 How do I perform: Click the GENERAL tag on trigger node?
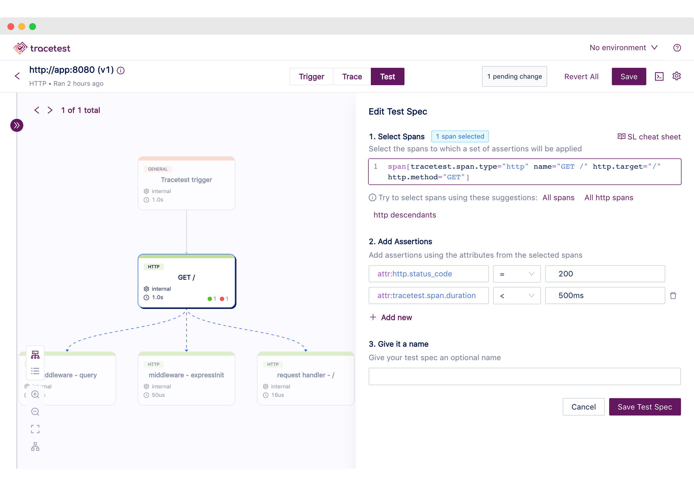[x=158, y=169]
